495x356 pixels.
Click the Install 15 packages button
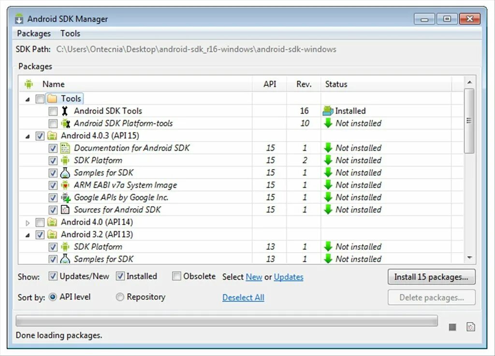[x=431, y=277]
